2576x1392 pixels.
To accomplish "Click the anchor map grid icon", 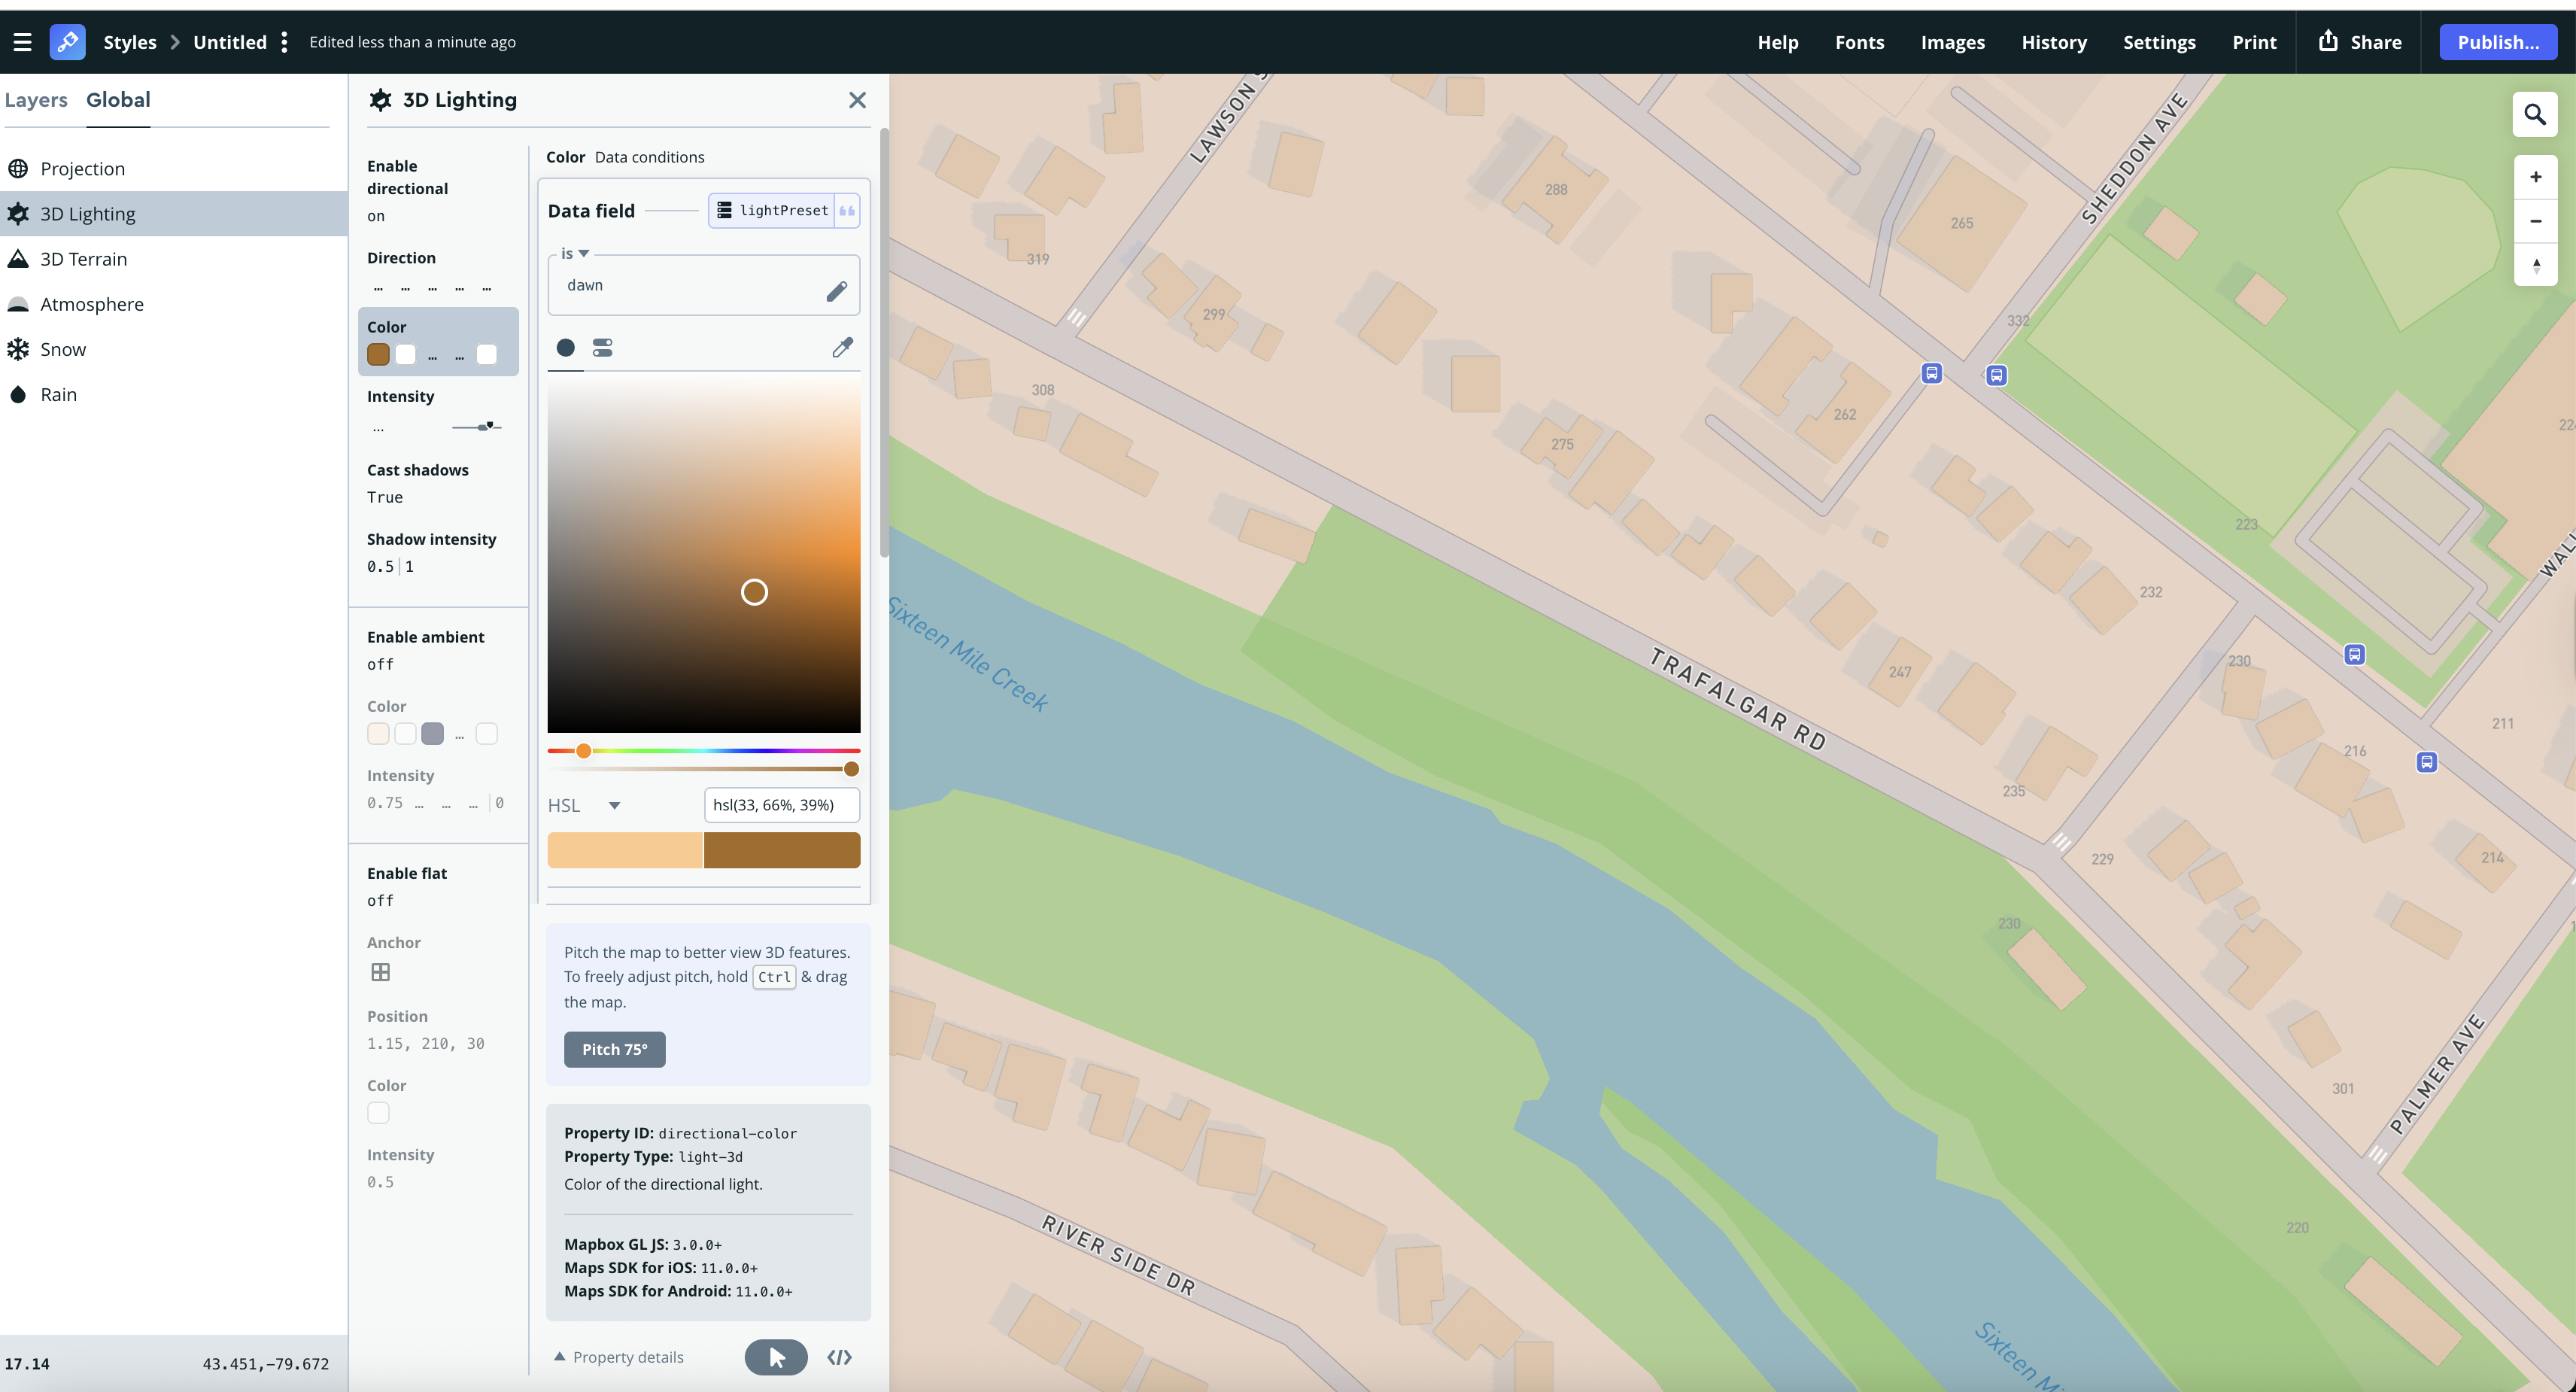I will (379, 970).
